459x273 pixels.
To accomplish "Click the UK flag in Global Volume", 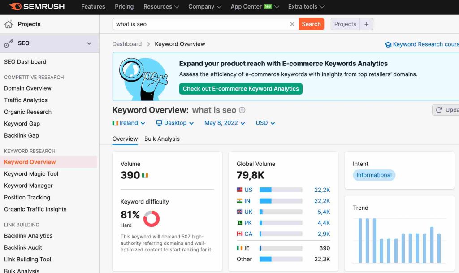I will click(x=240, y=212).
